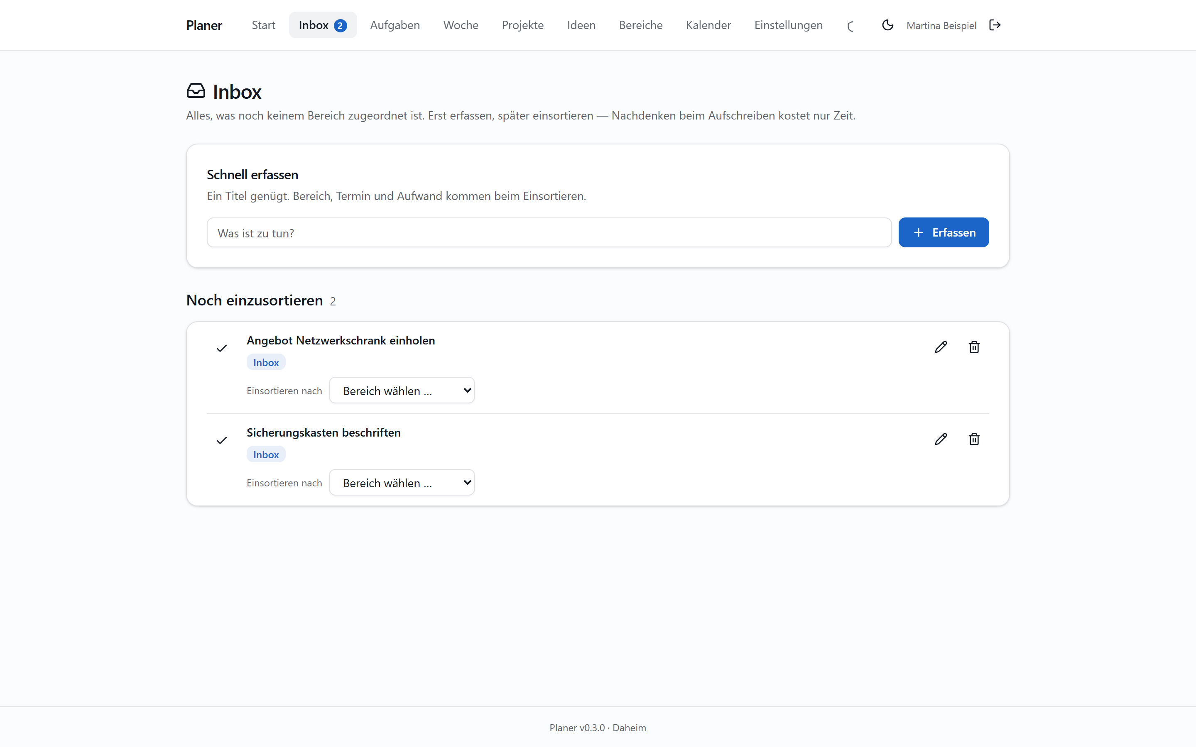This screenshot has width=1196, height=747.
Task: Mark Angebot Netzwerkschrank einholen as done
Action: coord(222,348)
